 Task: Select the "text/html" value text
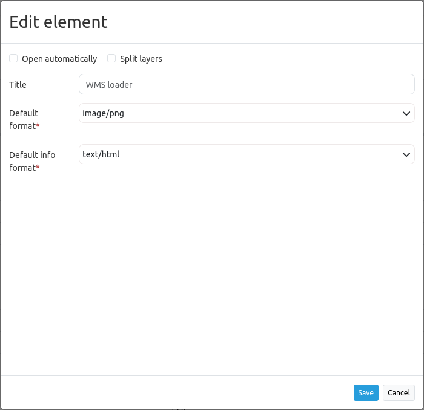tap(101, 154)
